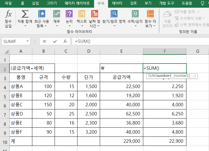
Task: Expand the 이름 정의 dropdown arrow
Action: [198, 12]
